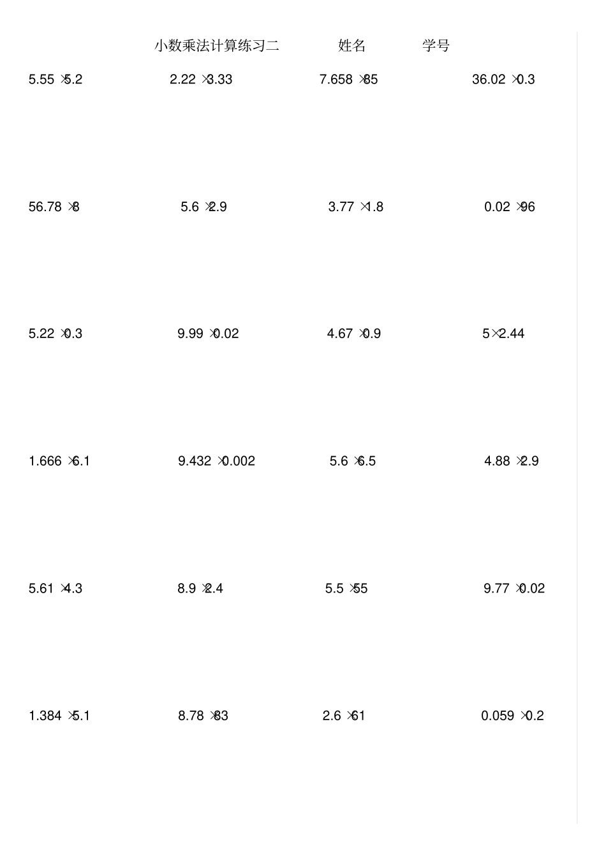Viewport: 606px width, 858px height.
Task: Select the problem 5.55 × 5.2
Action: click(x=55, y=80)
